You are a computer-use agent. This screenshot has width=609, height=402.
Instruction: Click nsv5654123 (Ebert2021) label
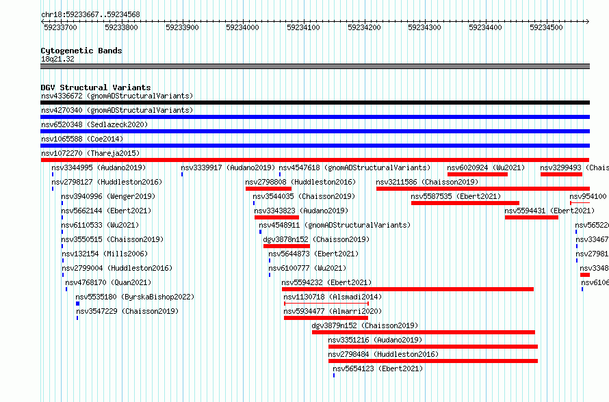point(378,368)
